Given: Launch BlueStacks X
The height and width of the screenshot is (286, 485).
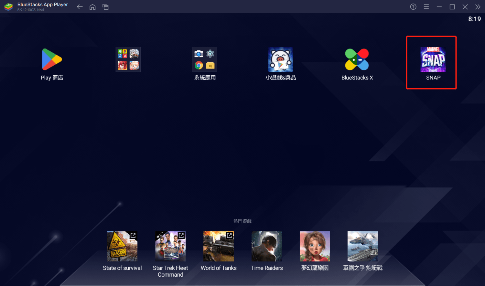Looking at the screenshot, I should tap(357, 59).
